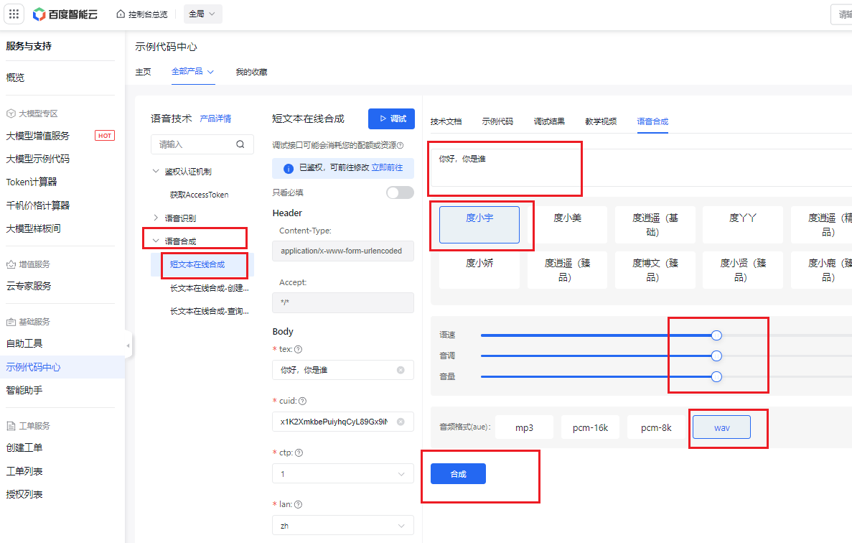Click the 音量 slider handle
Image resolution: width=852 pixels, height=543 pixels.
point(716,376)
